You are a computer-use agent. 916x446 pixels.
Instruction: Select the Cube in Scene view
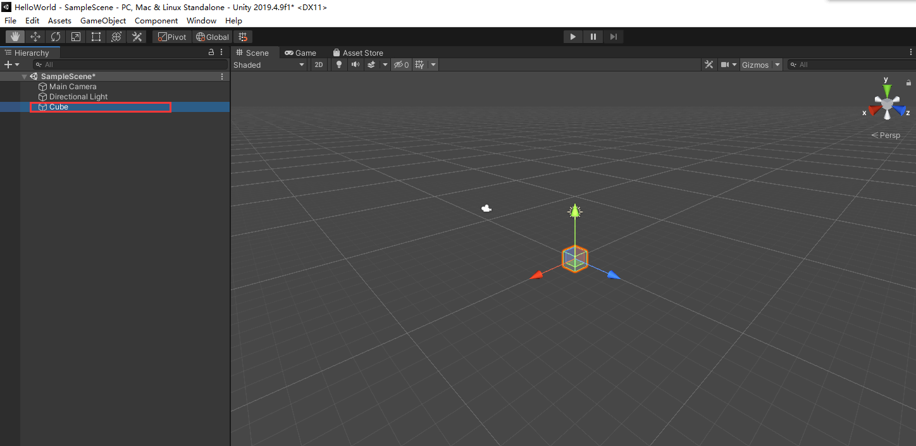point(575,259)
